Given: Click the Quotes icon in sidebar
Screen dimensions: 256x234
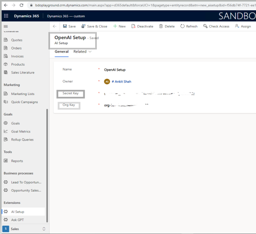Looking at the screenshot, I should [6, 40].
